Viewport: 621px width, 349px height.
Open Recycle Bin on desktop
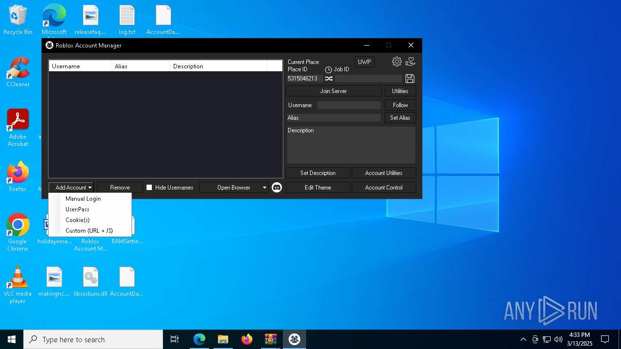click(x=18, y=20)
